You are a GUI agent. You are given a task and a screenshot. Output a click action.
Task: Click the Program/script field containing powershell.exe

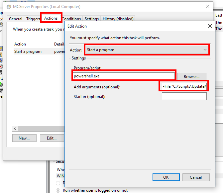click(123, 76)
